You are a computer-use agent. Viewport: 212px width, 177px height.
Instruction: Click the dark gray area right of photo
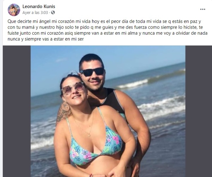click(199, 111)
